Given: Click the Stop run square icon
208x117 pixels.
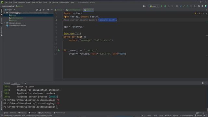Looking at the screenshot, I should tap(172, 6).
